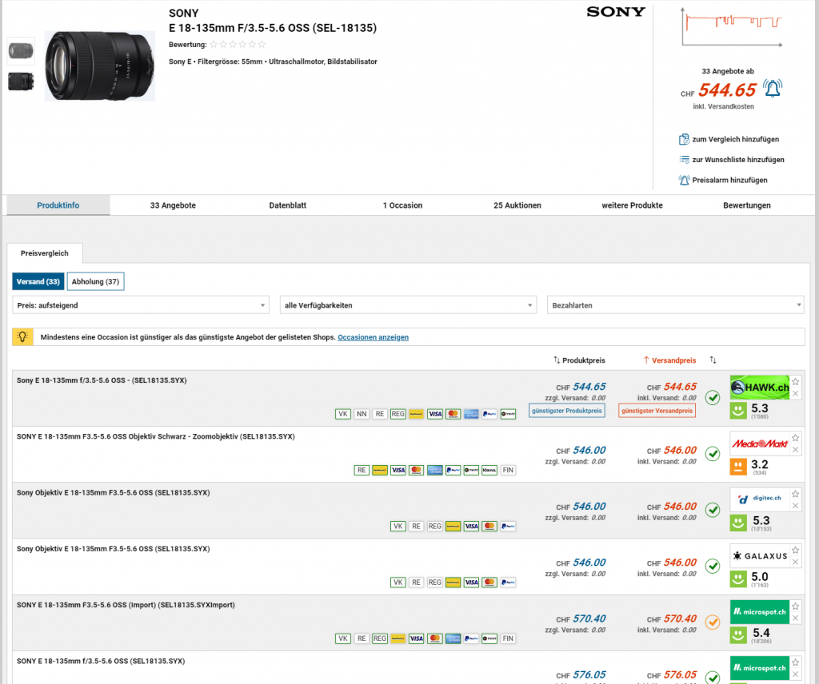The height and width of the screenshot is (684, 819).
Task: Click the compare icon next to 'zum Vergleich hinzufügen'
Action: point(684,139)
